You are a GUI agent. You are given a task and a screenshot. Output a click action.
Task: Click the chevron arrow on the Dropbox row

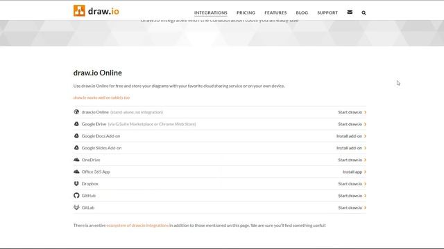point(366,184)
